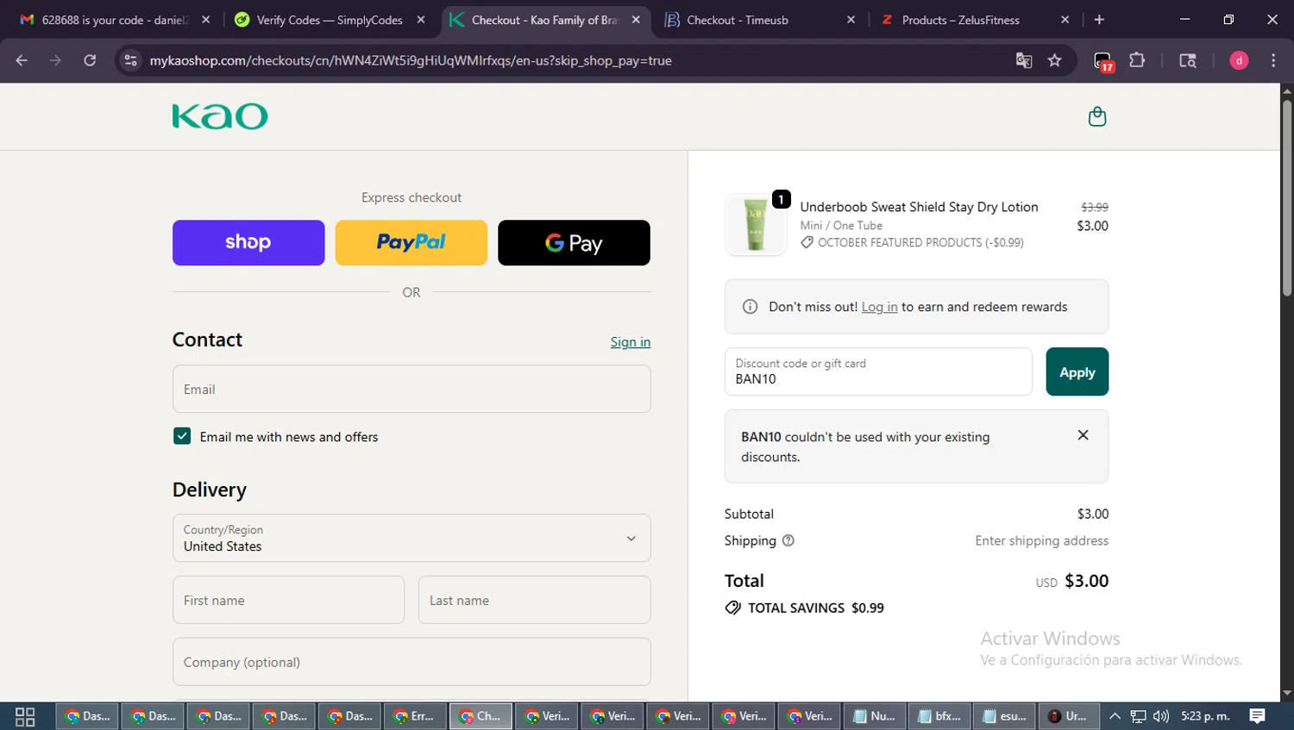Dismiss the BAN10 discount error message
The width and height of the screenshot is (1294, 730).
(x=1083, y=435)
